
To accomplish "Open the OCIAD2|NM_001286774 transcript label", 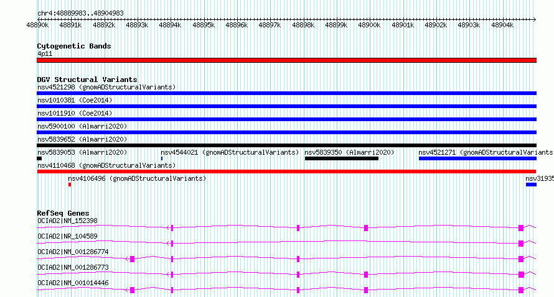I will [x=73, y=252].
